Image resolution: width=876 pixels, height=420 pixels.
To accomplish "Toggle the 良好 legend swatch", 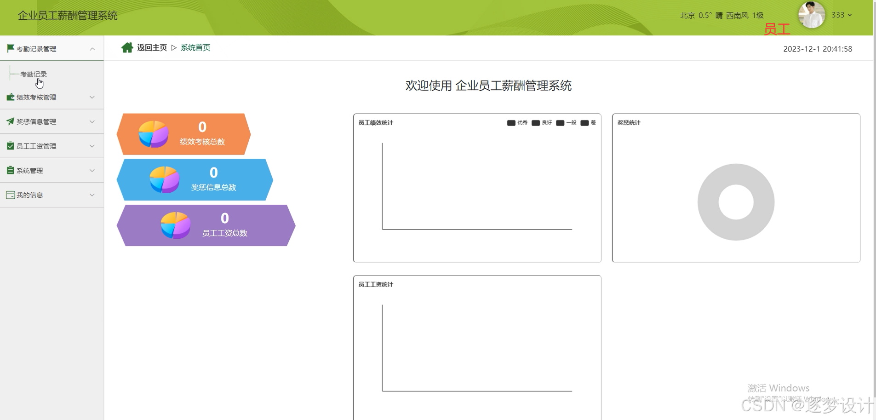I will pos(535,123).
